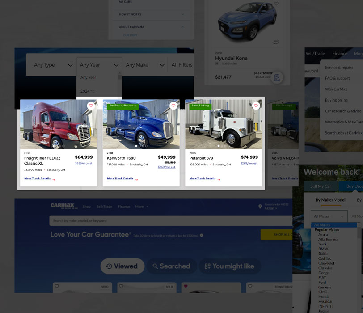
Task: Select By Make/Model tab
Action: pos(330,200)
